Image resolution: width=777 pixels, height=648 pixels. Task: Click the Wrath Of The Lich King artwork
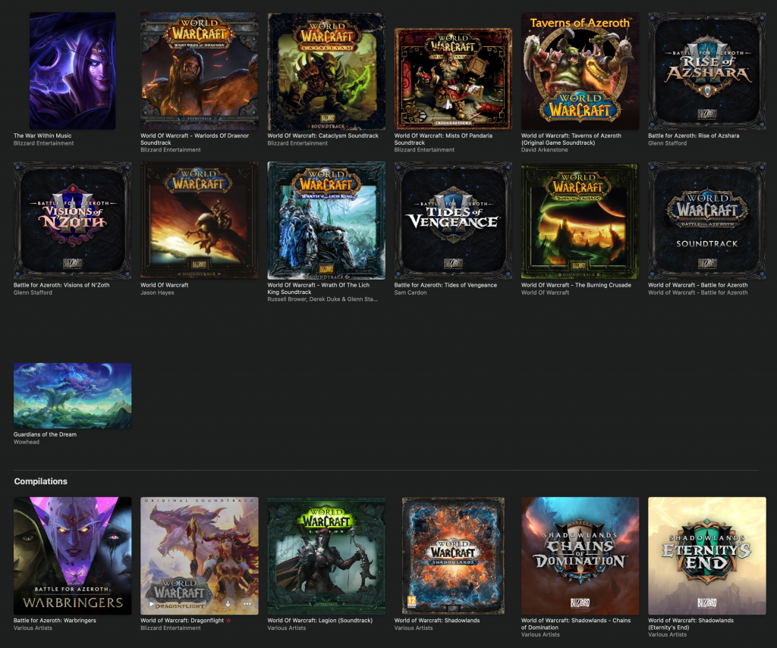point(326,221)
